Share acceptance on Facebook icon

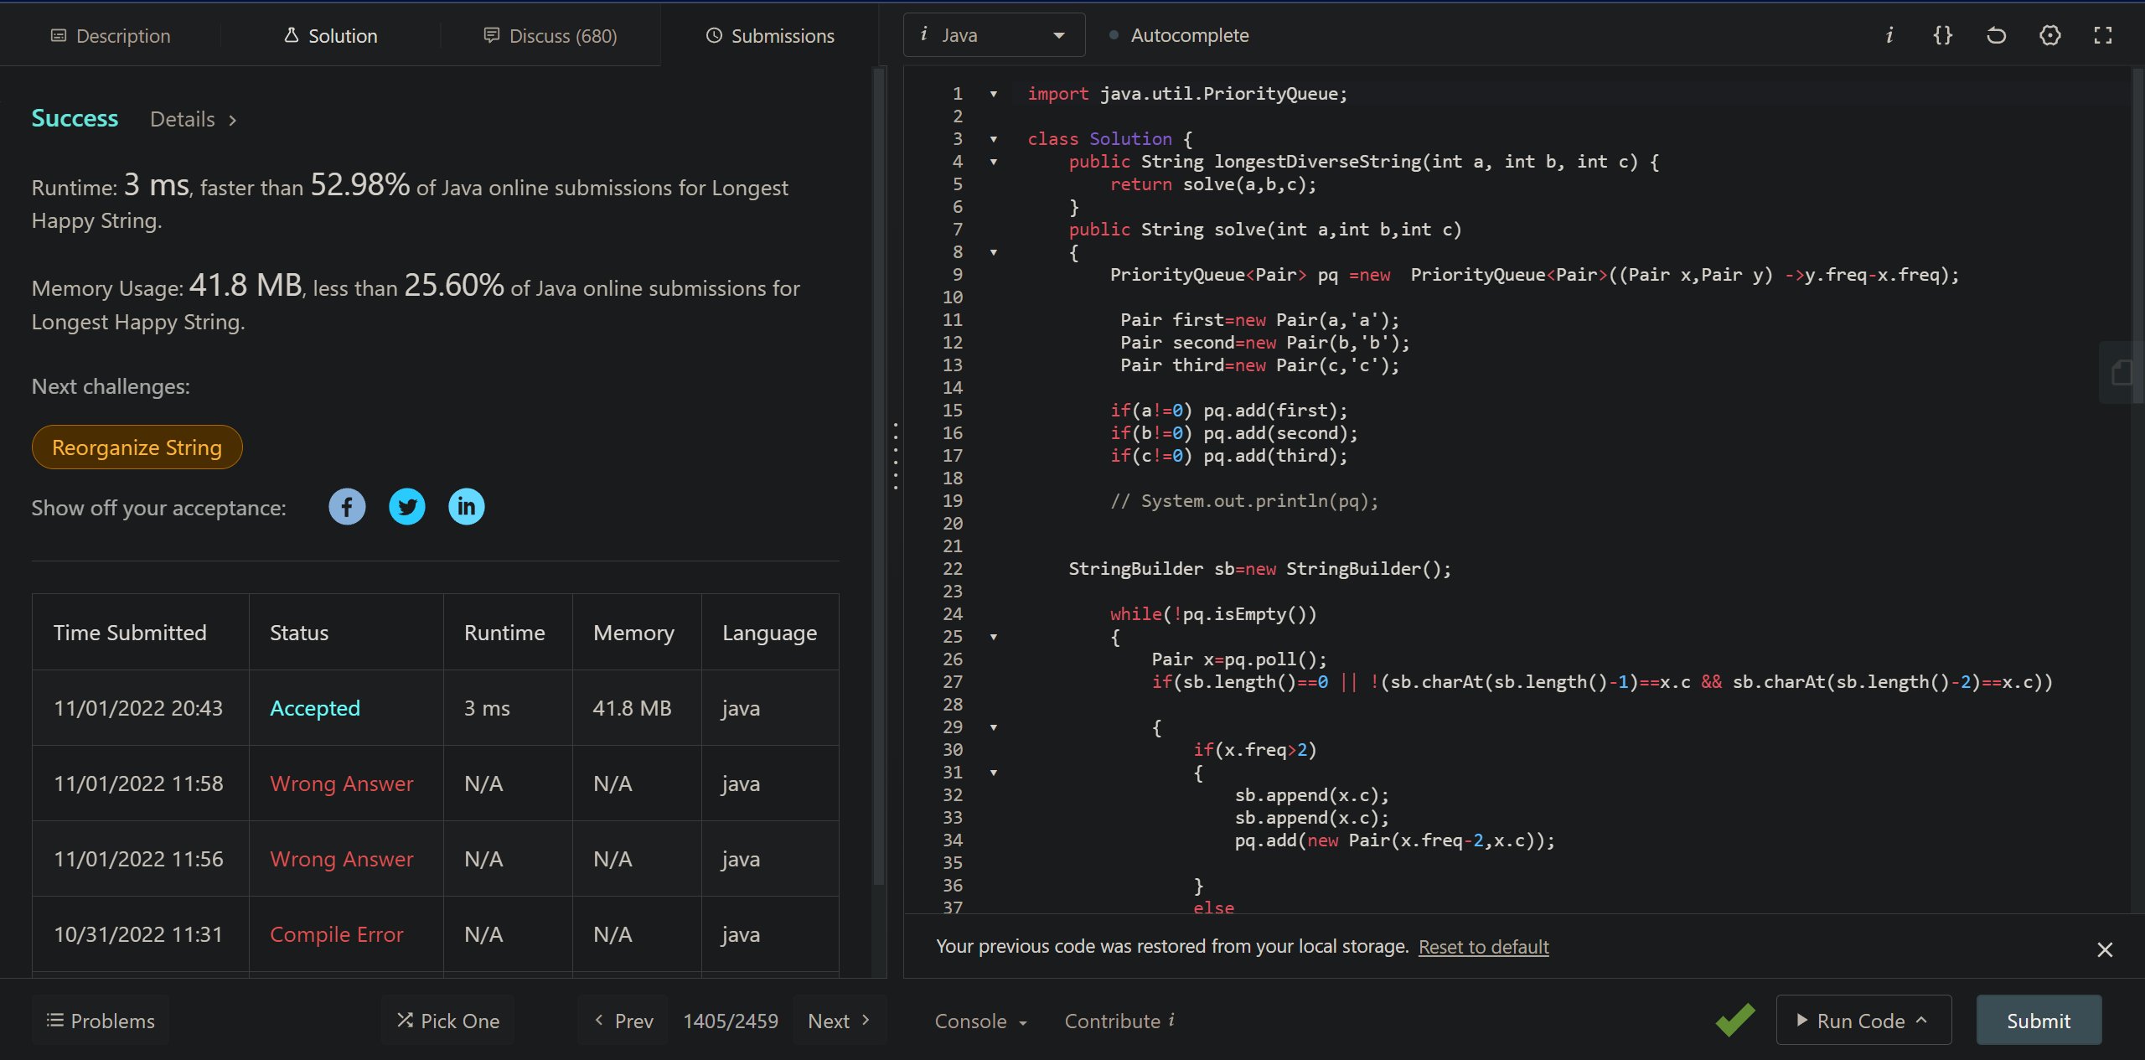(347, 507)
